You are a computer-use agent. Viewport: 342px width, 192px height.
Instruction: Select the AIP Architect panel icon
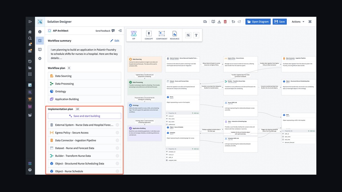pos(40,41)
